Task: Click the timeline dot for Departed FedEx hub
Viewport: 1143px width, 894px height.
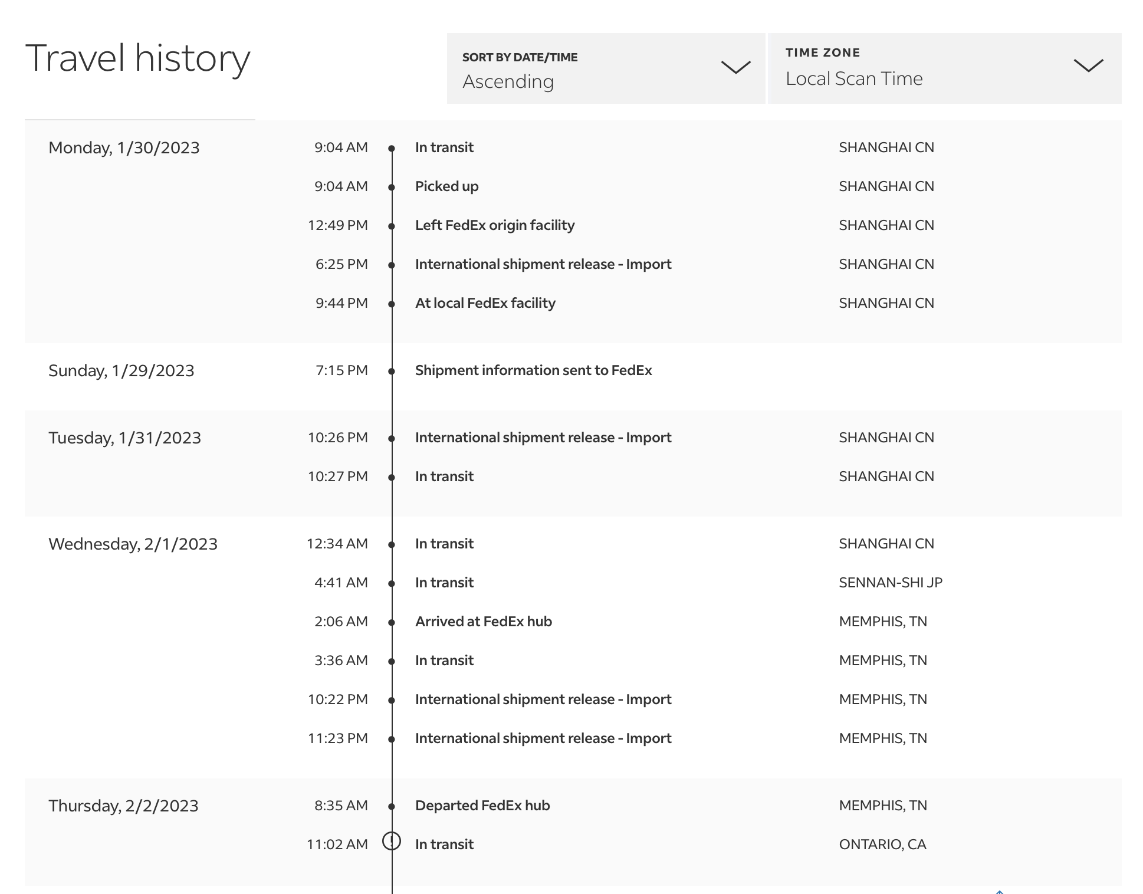Action: coord(392,807)
